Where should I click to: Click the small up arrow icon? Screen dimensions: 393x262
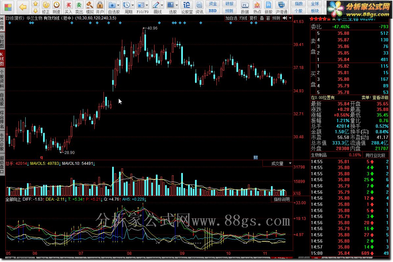point(35,4)
